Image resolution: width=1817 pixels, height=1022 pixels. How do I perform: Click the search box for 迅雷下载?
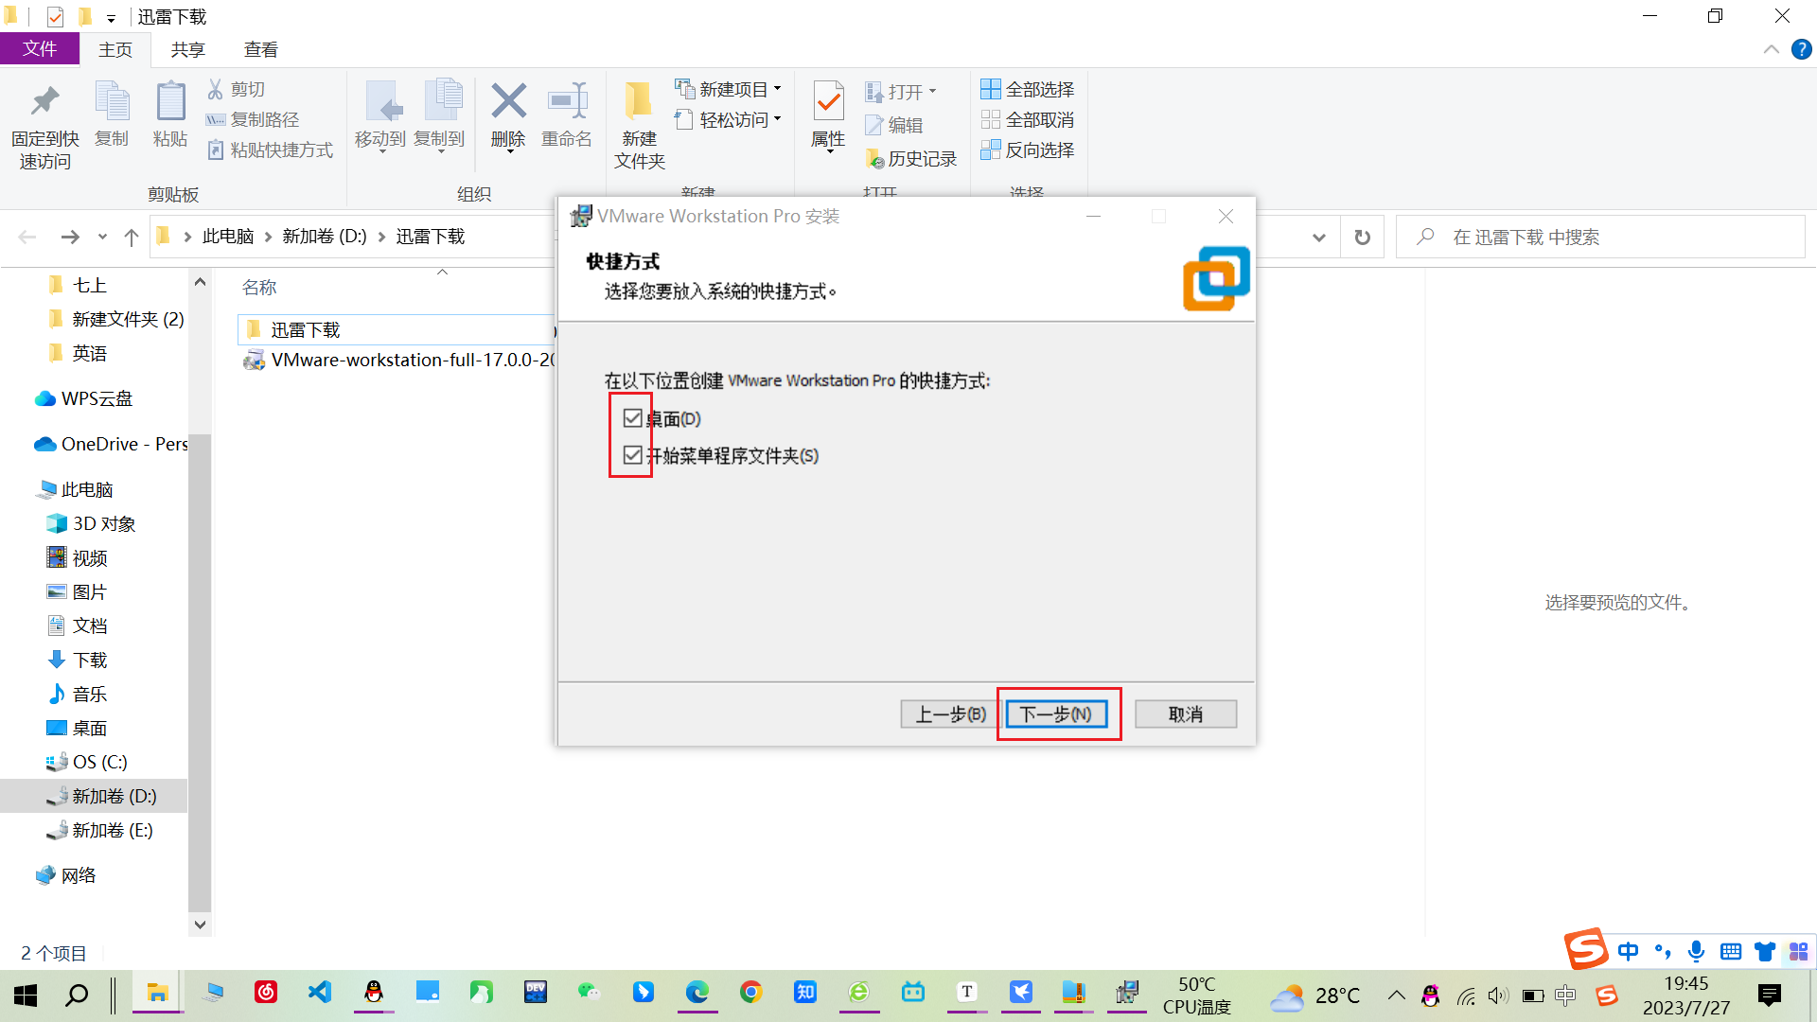(1599, 237)
